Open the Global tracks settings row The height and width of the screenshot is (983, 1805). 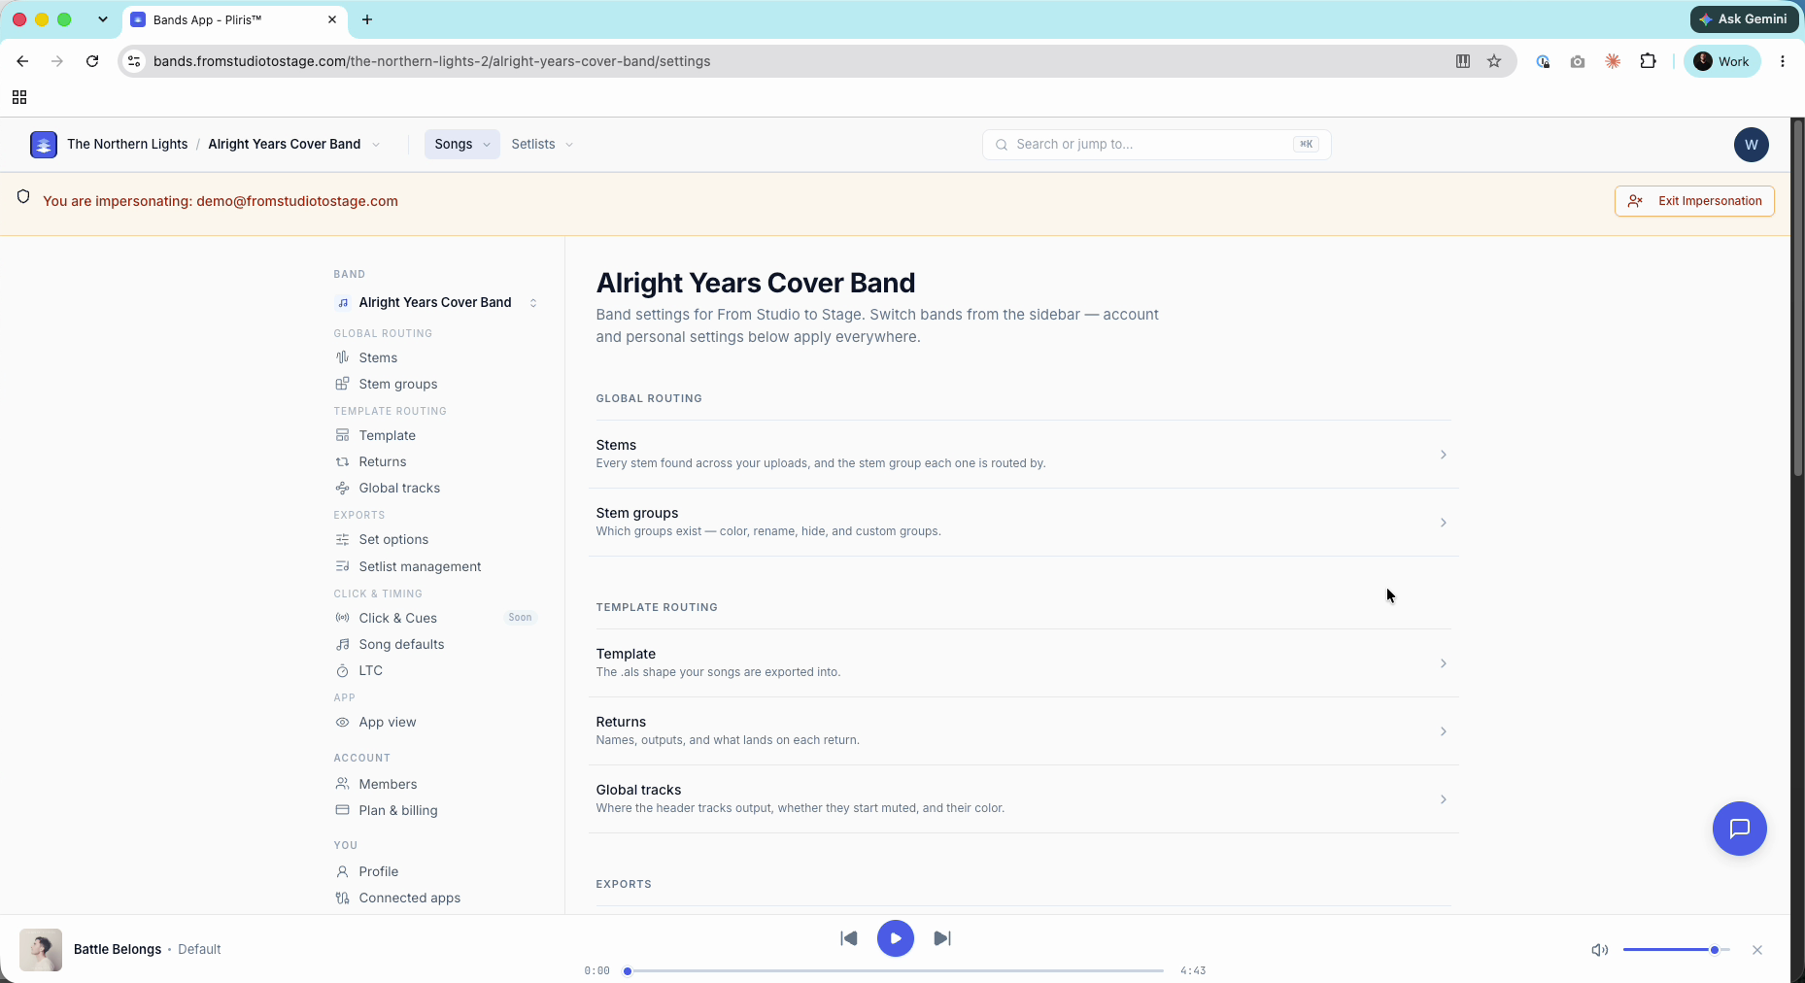click(1023, 798)
